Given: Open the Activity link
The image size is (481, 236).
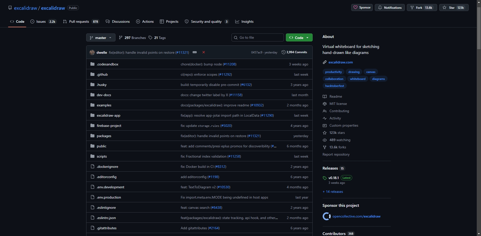Looking at the screenshot, I should [332, 118].
